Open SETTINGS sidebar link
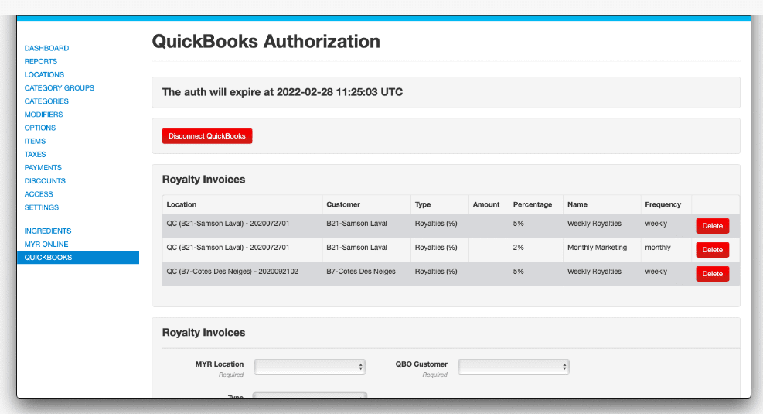763x414 pixels. coord(42,207)
